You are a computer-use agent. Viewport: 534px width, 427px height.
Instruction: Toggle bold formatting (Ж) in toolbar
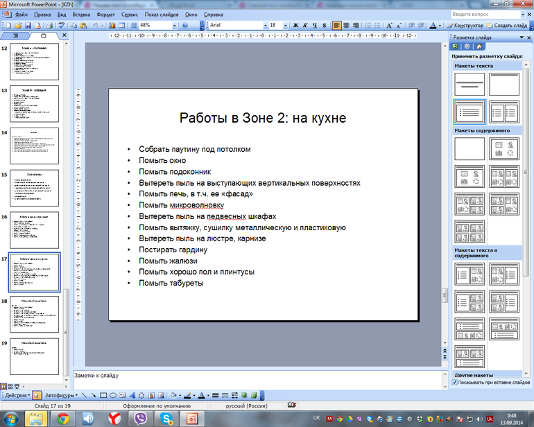click(x=295, y=26)
